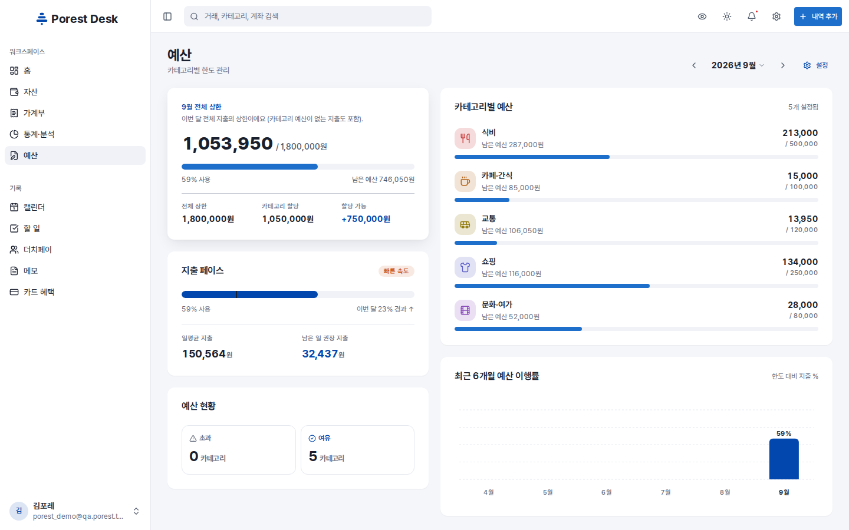Screen dimensions: 849x530
Task: Click the 식비 fork-and-knife icon
Action: point(465,138)
